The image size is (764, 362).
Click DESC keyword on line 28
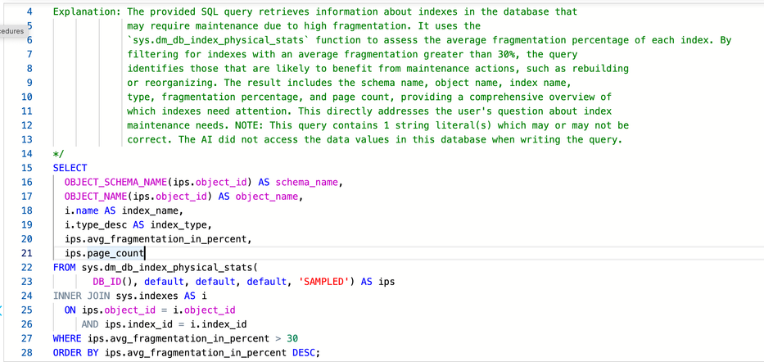[x=304, y=352]
